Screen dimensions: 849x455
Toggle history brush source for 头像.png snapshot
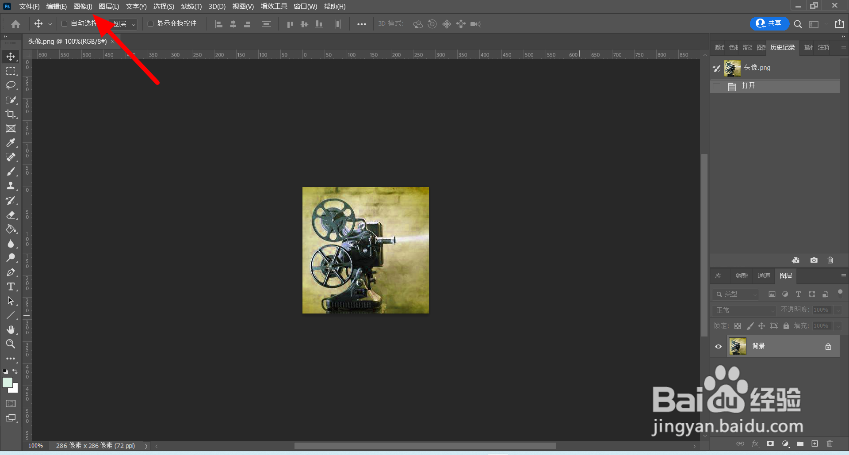[717, 68]
